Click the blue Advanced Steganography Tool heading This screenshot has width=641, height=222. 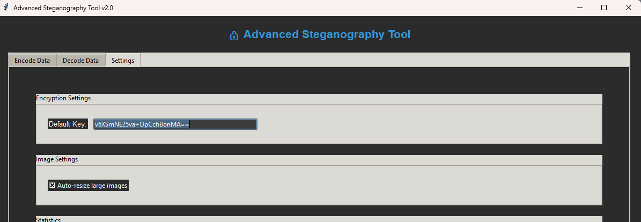[x=327, y=35]
